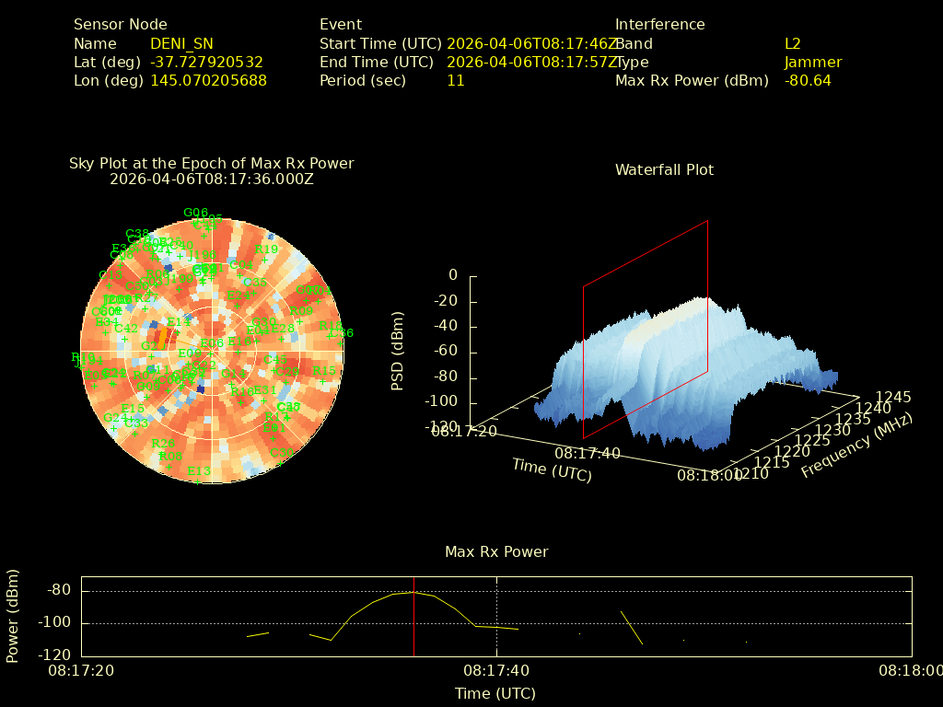The image size is (943, 707).
Task: Pick the C30 satellite marker
Action: [x=280, y=462]
